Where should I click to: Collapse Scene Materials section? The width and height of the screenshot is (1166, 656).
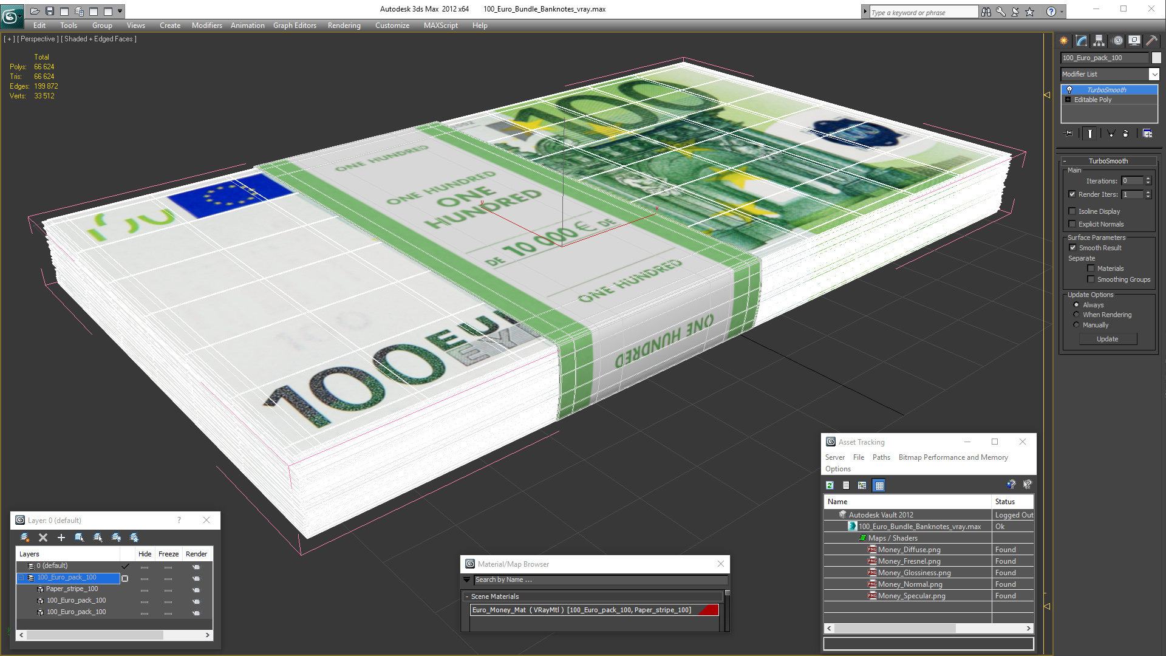467,596
